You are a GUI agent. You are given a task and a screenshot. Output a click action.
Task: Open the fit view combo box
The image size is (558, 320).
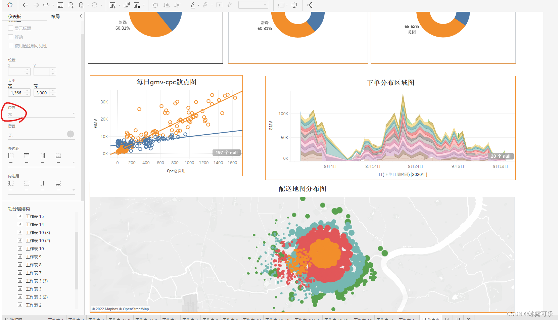[x=253, y=5]
